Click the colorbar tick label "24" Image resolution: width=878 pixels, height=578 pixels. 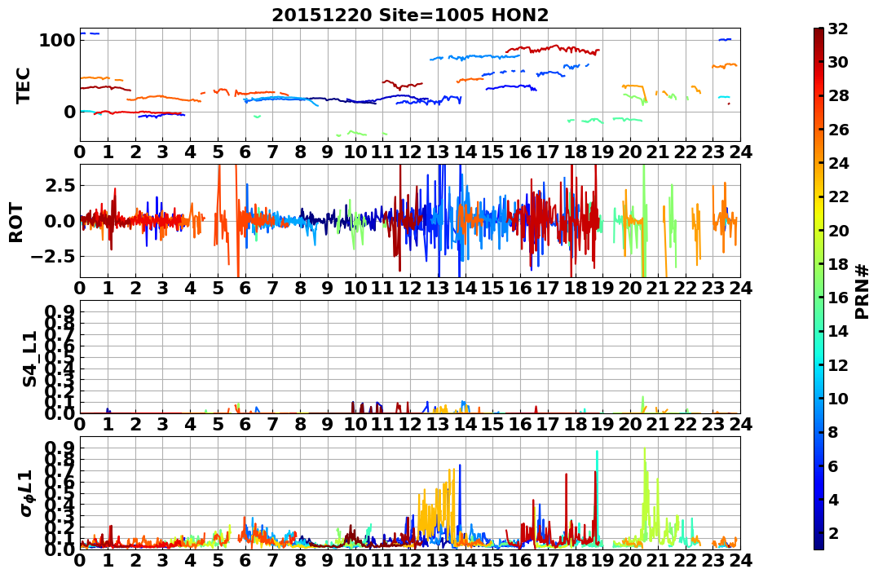coord(838,164)
